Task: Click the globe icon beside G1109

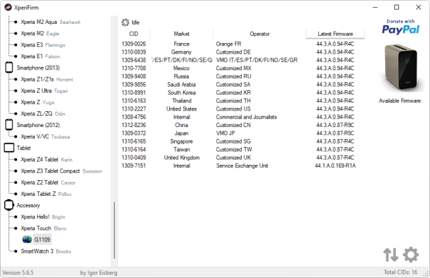Action: [27, 240]
